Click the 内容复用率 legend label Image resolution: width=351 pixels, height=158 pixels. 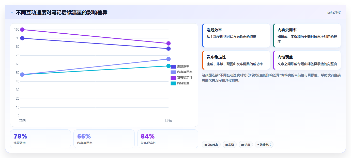pyautogui.click(x=185, y=72)
